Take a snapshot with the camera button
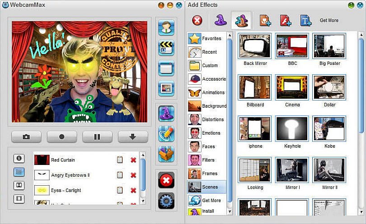 tap(26, 137)
